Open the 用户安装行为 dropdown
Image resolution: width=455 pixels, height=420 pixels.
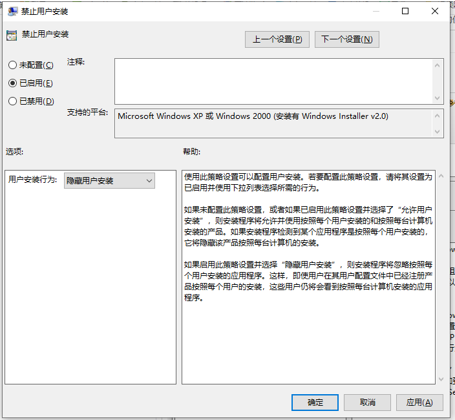click(109, 181)
